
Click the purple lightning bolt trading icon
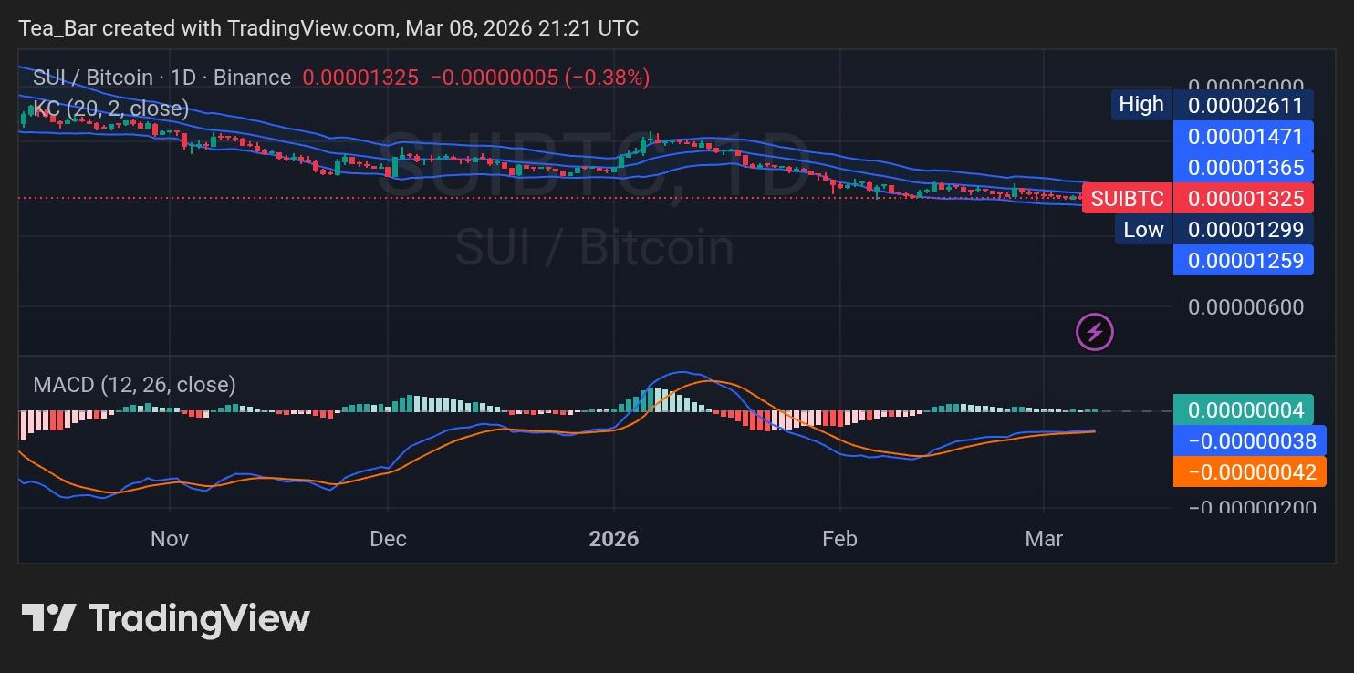pos(1095,332)
